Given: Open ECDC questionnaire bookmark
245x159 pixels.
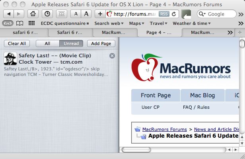Looking at the screenshot, I should [x=65, y=23].
